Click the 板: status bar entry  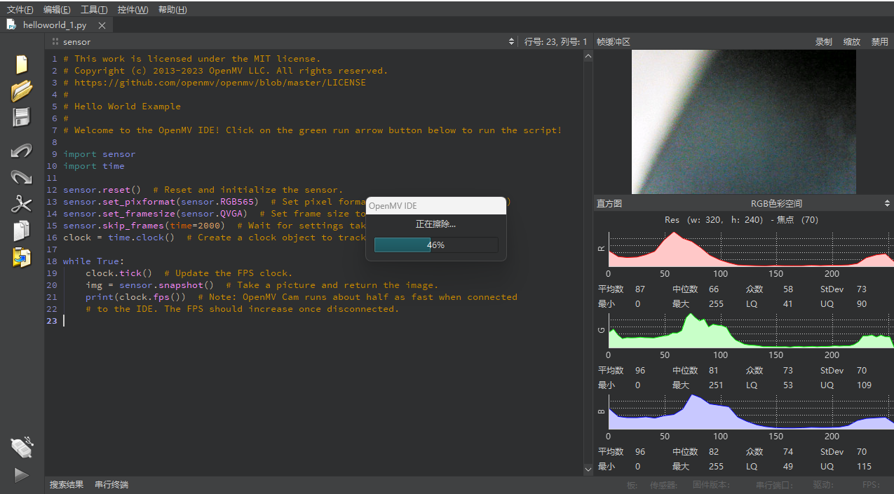pyautogui.click(x=632, y=485)
